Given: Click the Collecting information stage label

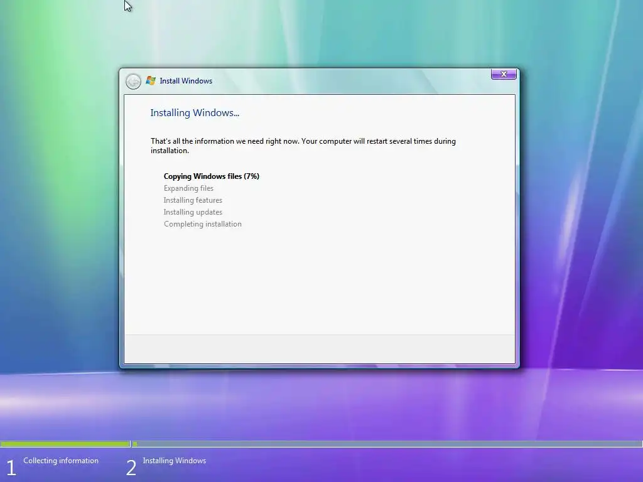Looking at the screenshot, I should (x=61, y=461).
